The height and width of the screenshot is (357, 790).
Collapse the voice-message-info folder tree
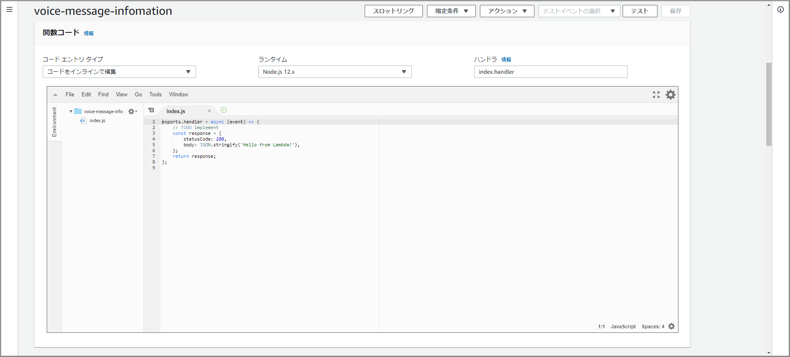pyautogui.click(x=71, y=111)
